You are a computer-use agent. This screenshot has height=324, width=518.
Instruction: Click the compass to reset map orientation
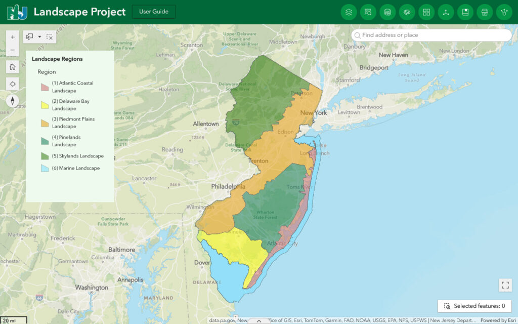click(x=12, y=101)
